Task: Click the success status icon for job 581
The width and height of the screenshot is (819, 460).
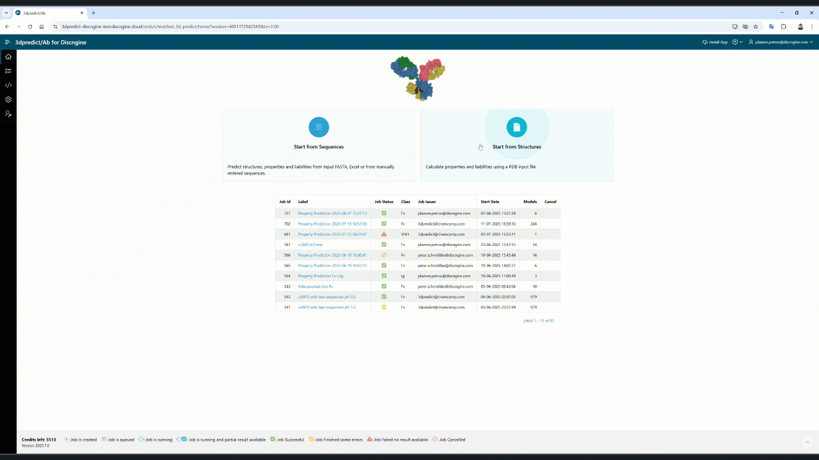Action: [x=384, y=245]
